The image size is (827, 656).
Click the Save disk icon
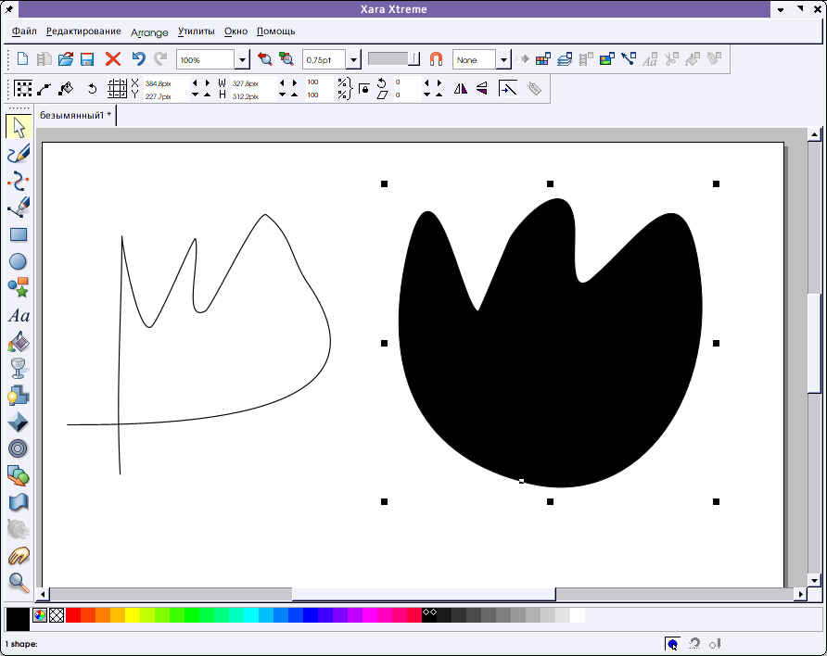87,59
